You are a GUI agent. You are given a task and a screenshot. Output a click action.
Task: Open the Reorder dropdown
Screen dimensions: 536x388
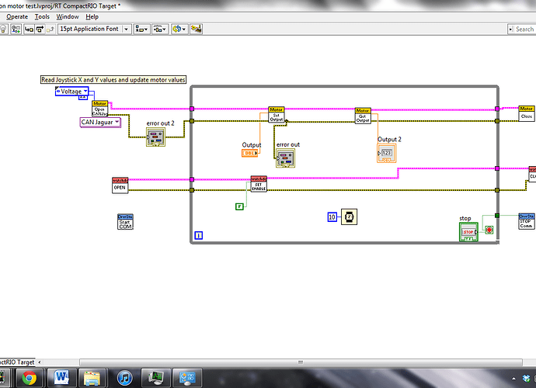[x=179, y=29]
